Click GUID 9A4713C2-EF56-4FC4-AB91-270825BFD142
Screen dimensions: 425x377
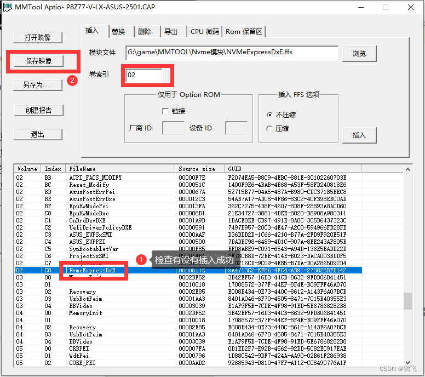tap(287, 270)
